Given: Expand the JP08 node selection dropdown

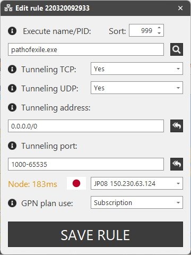Looking at the screenshot, I should click(x=137, y=183).
